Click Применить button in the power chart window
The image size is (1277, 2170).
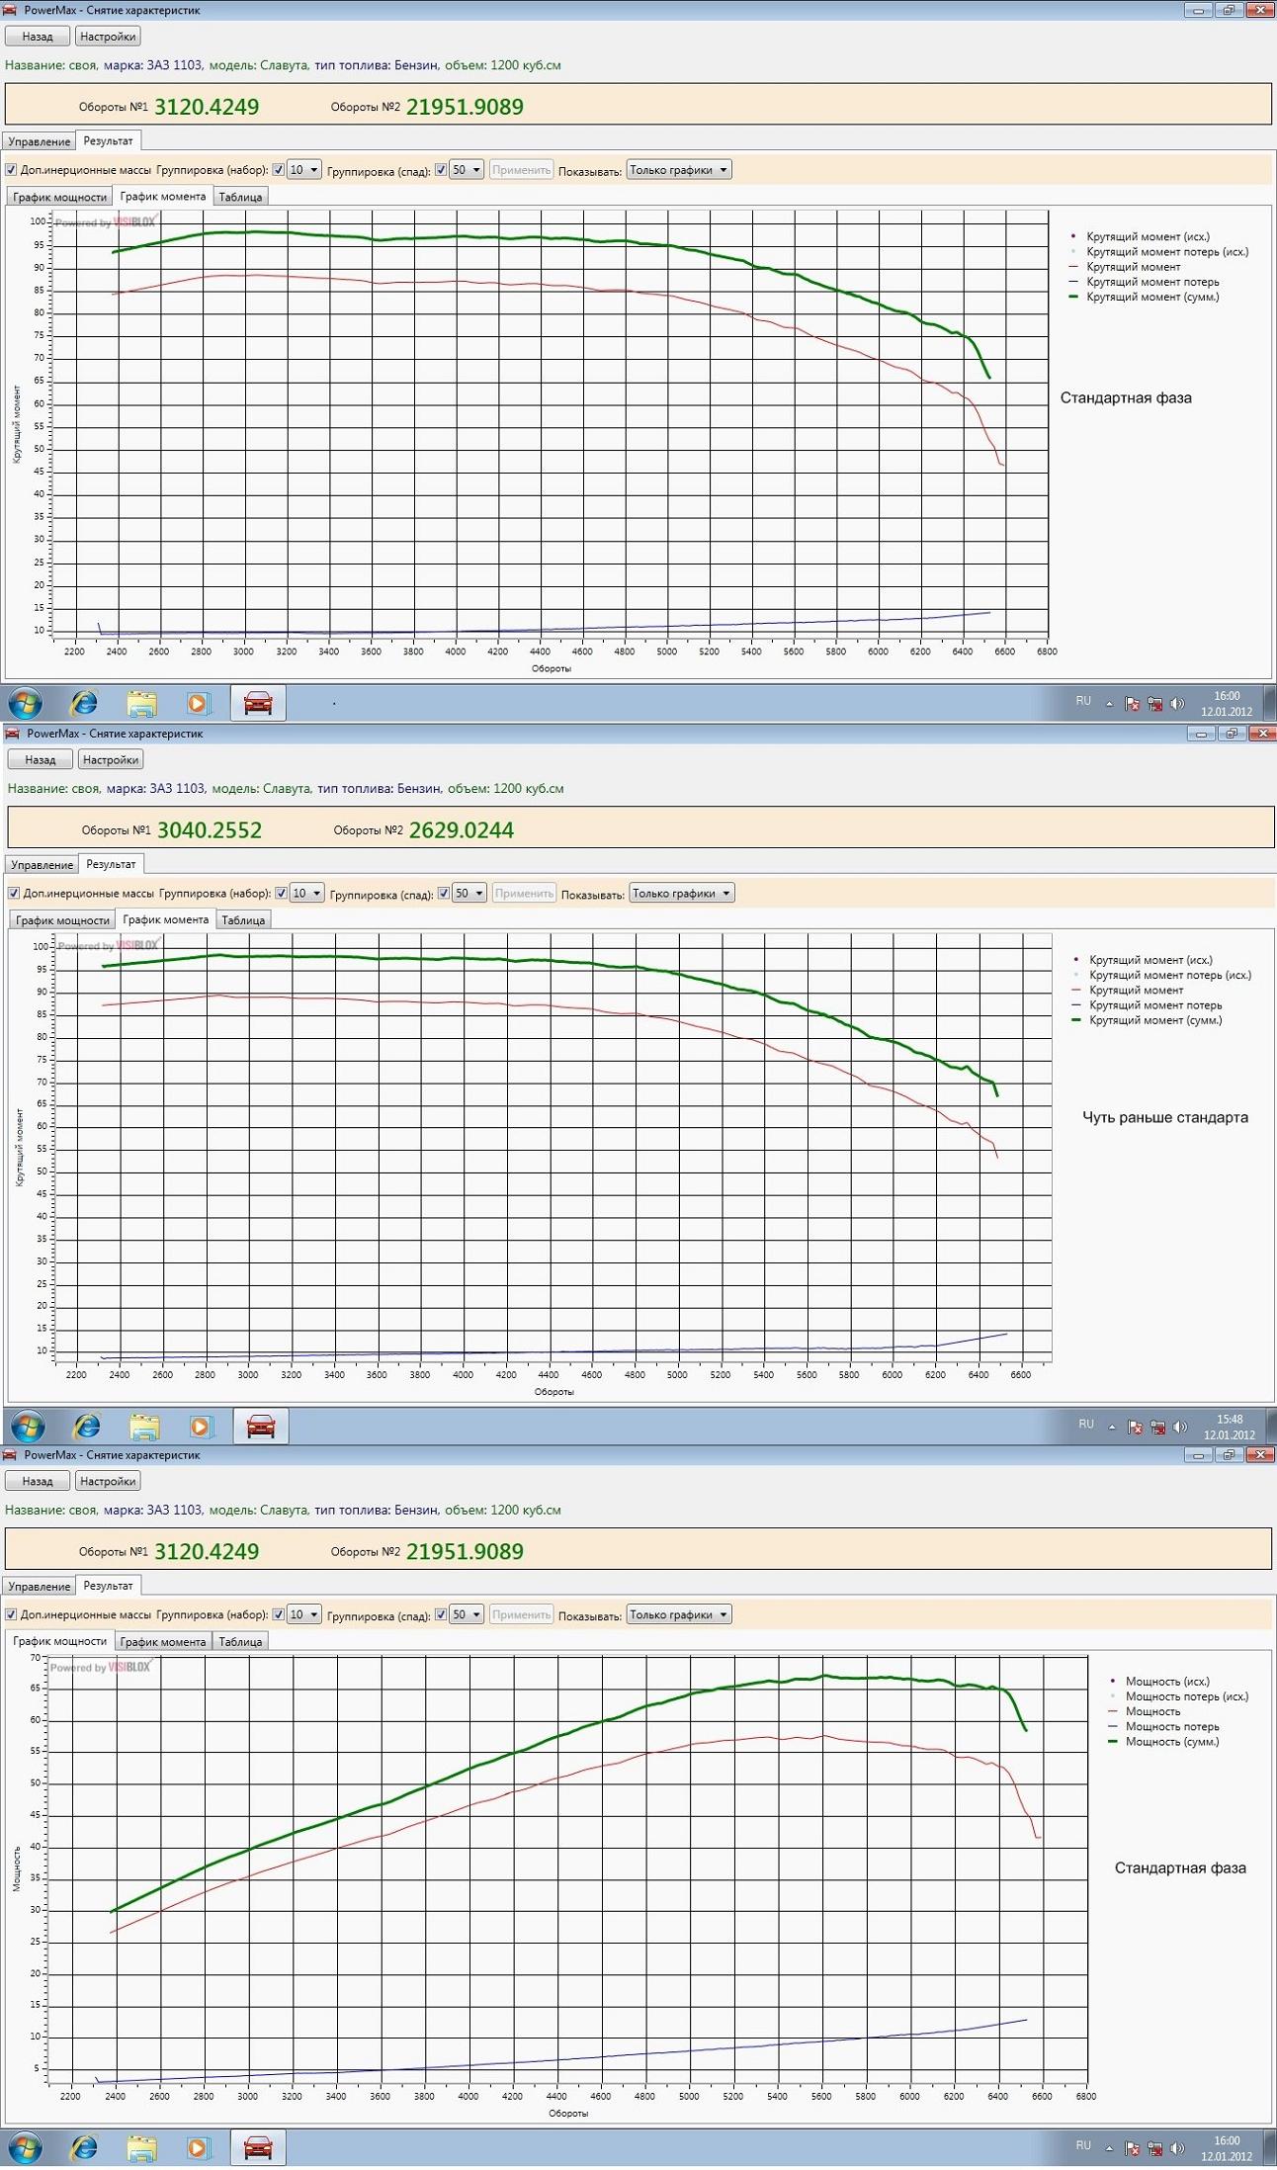click(x=521, y=1614)
